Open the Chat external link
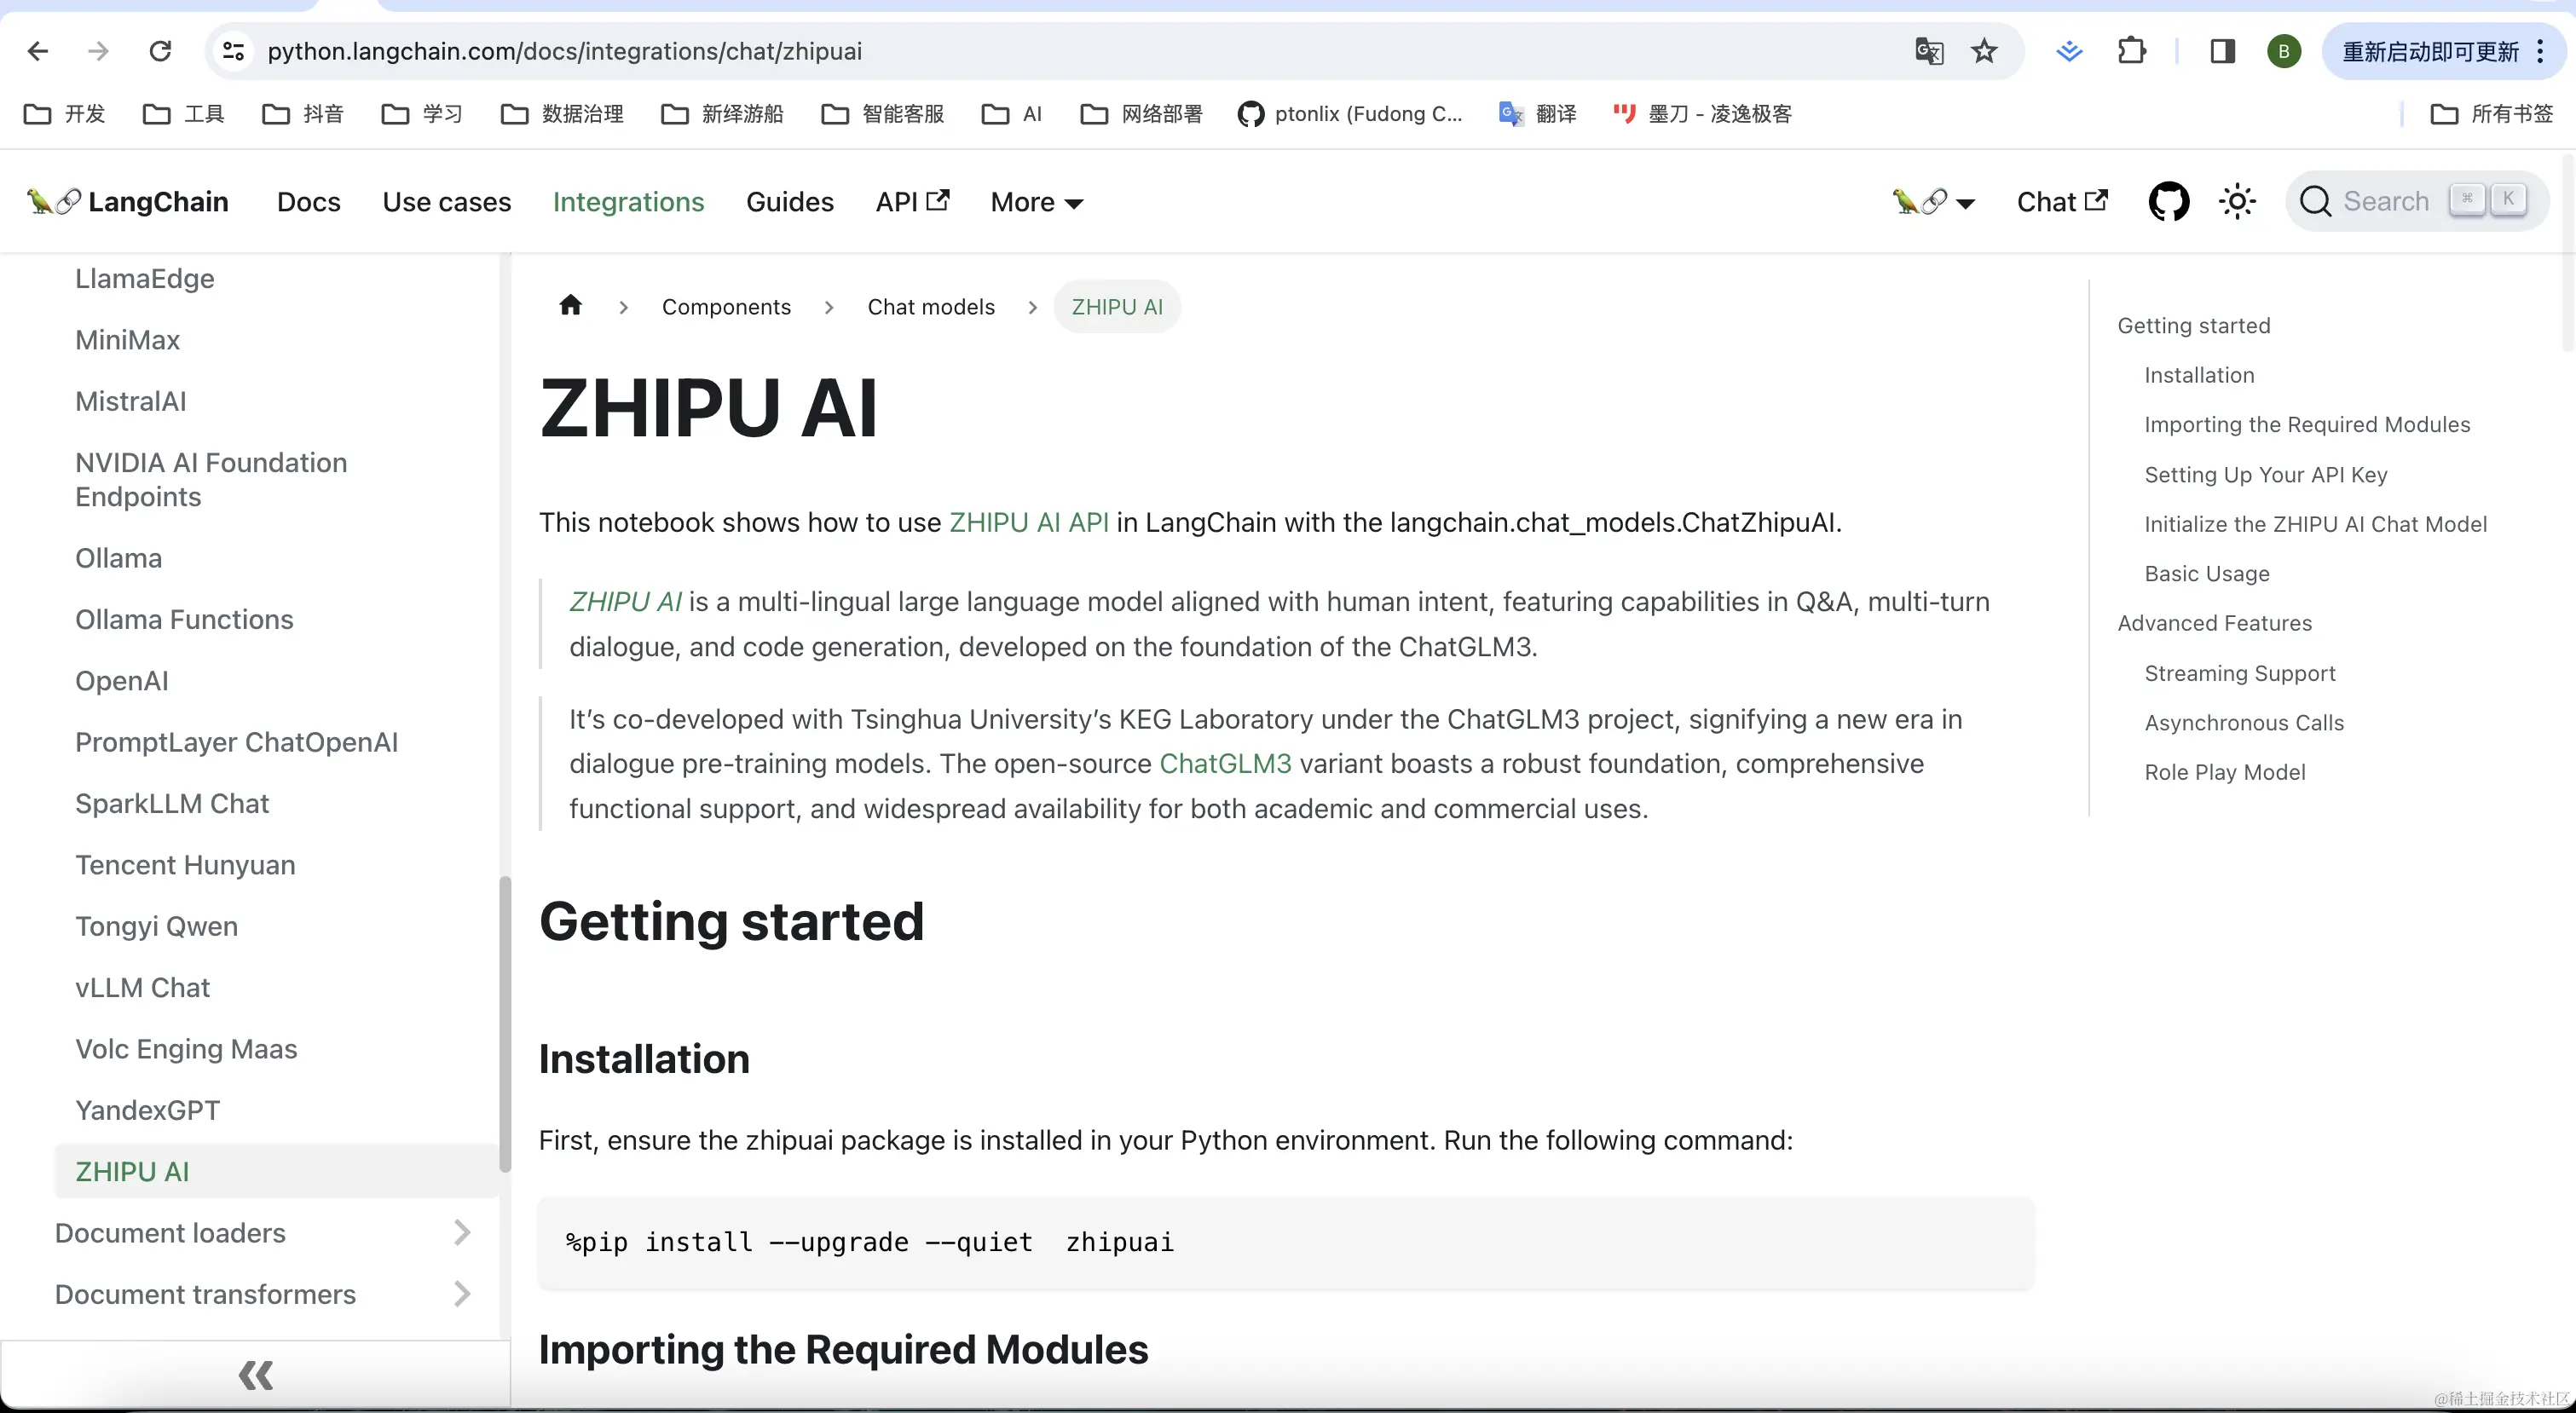Screen dimensions: 2576x1413 2062,202
